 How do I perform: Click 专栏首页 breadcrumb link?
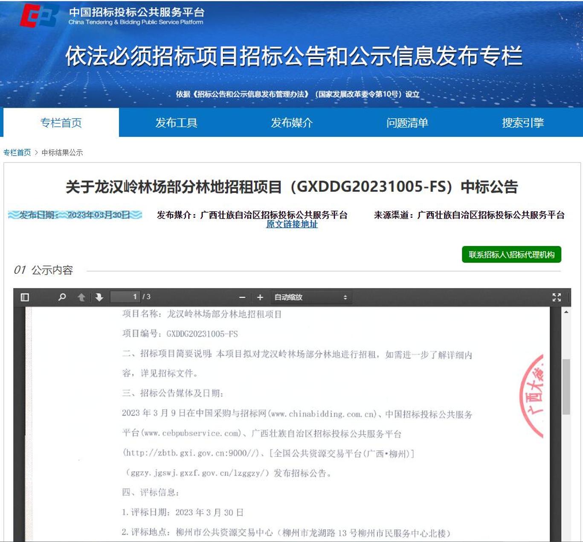pyautogui.click(x=17, y=153)
